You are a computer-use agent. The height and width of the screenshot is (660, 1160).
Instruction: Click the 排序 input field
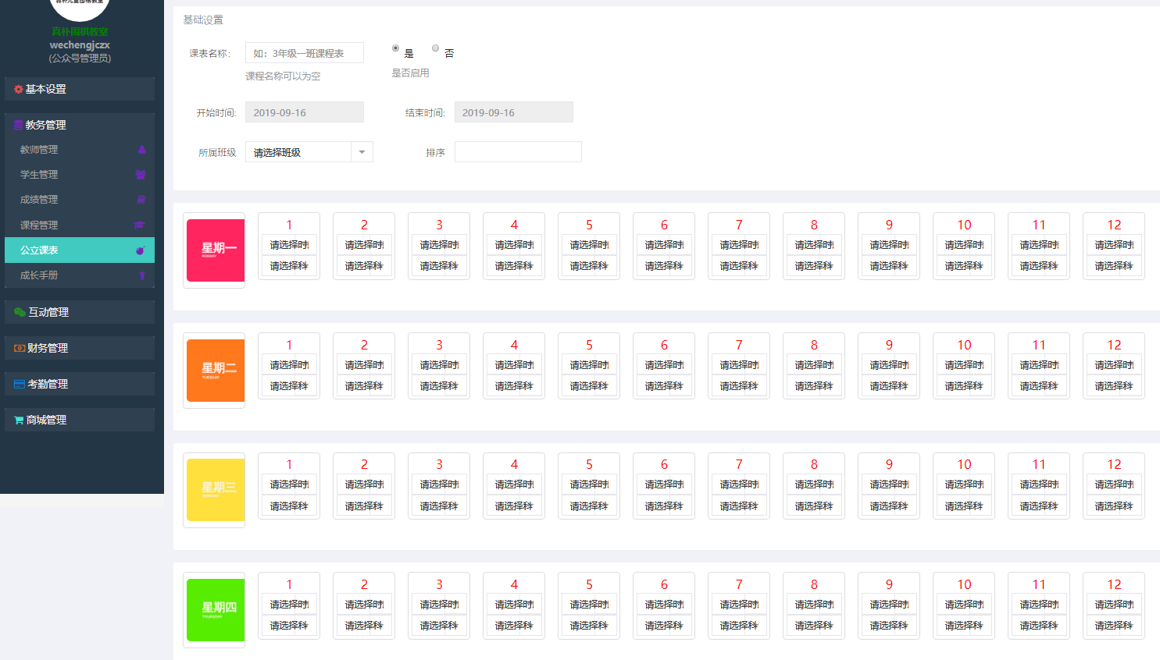pyautogui.click(x=518, y=152)
